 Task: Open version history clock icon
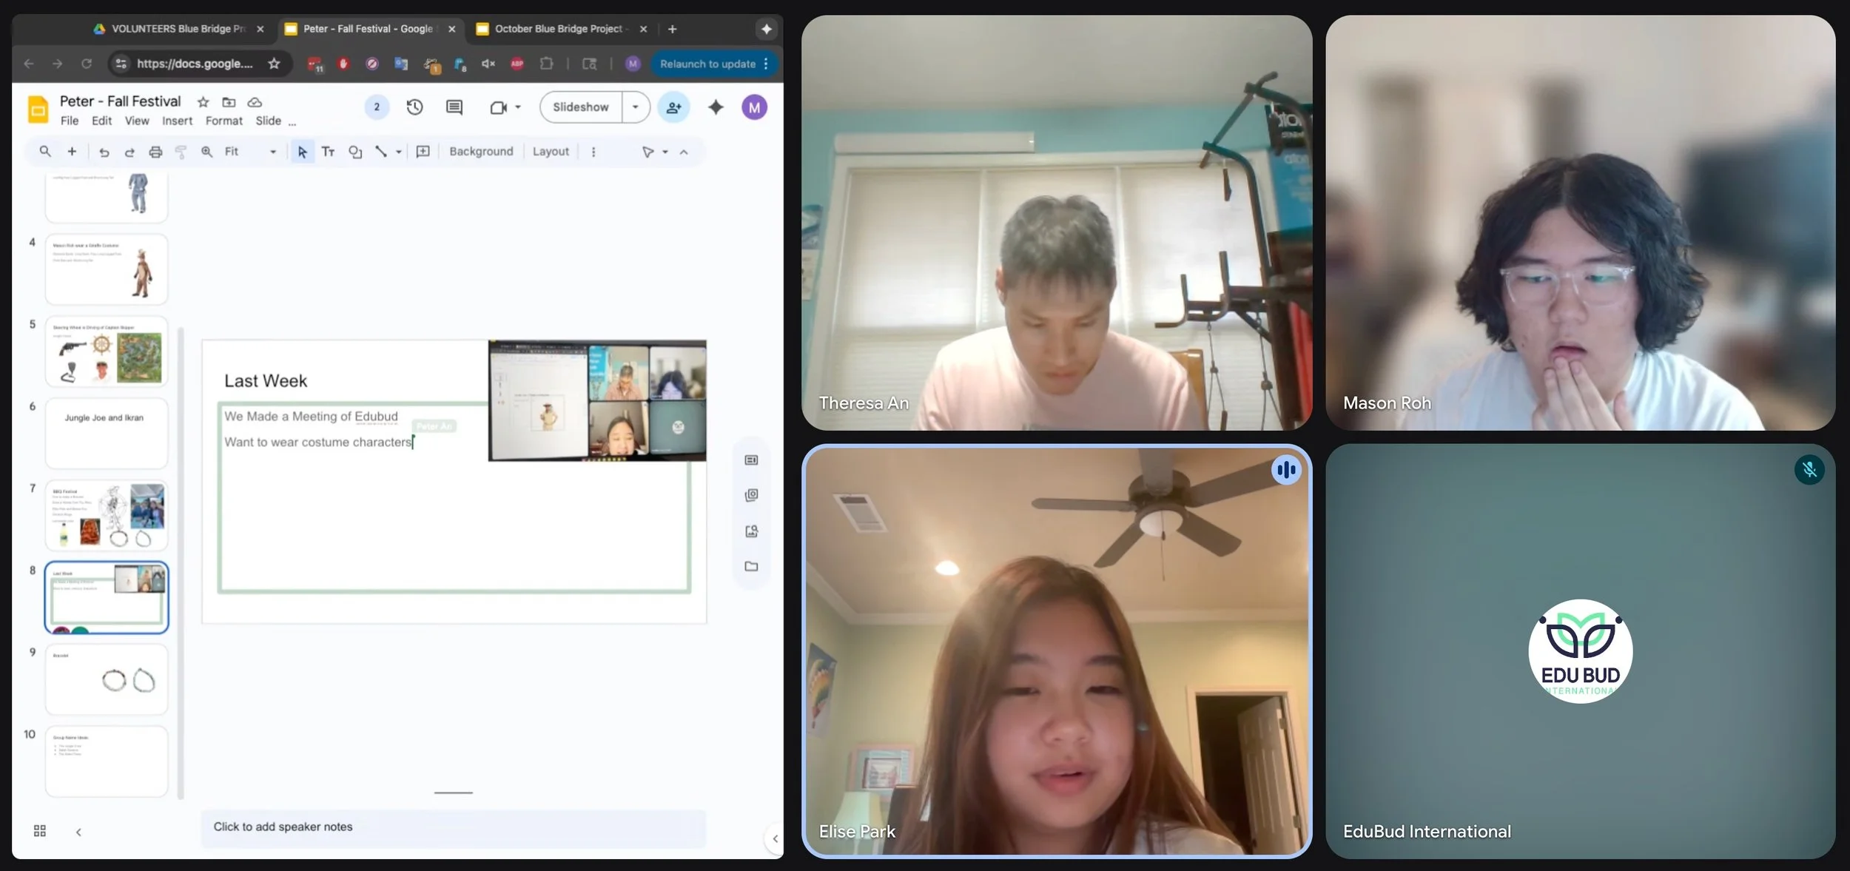pos(414,107)
